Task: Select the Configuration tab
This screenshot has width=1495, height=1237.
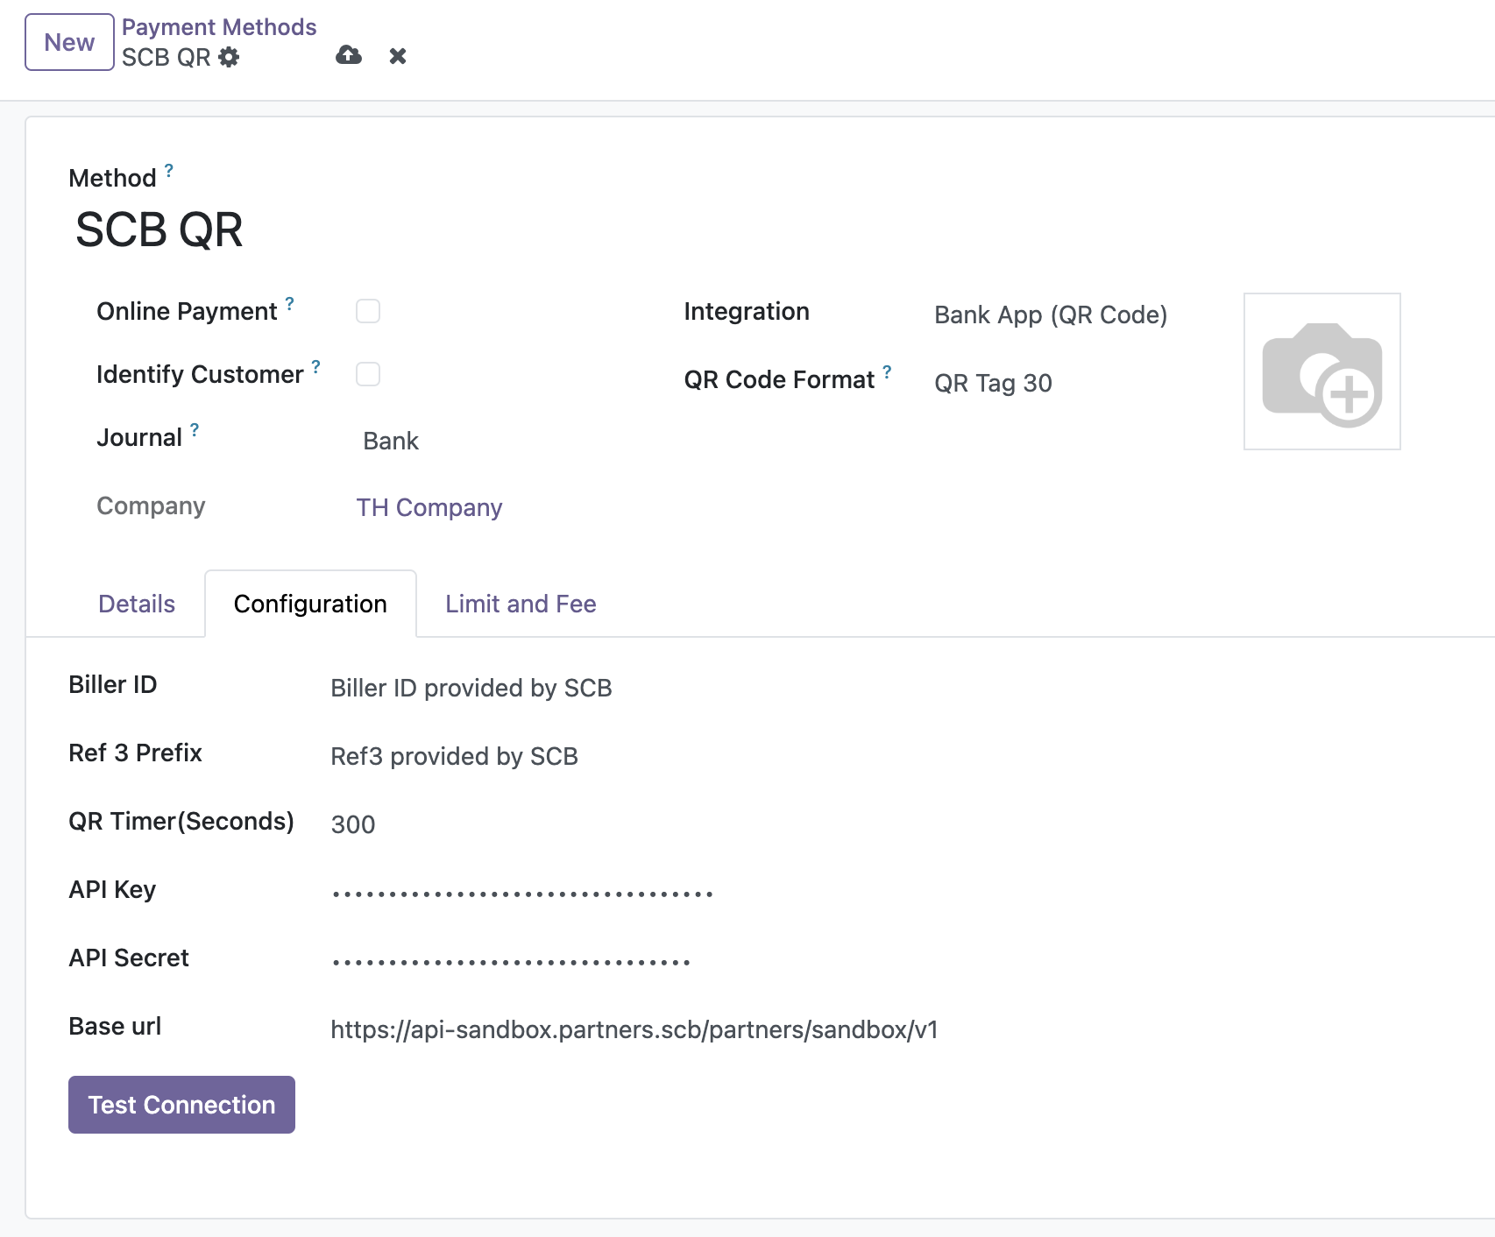Action: [x=310, y=604]
